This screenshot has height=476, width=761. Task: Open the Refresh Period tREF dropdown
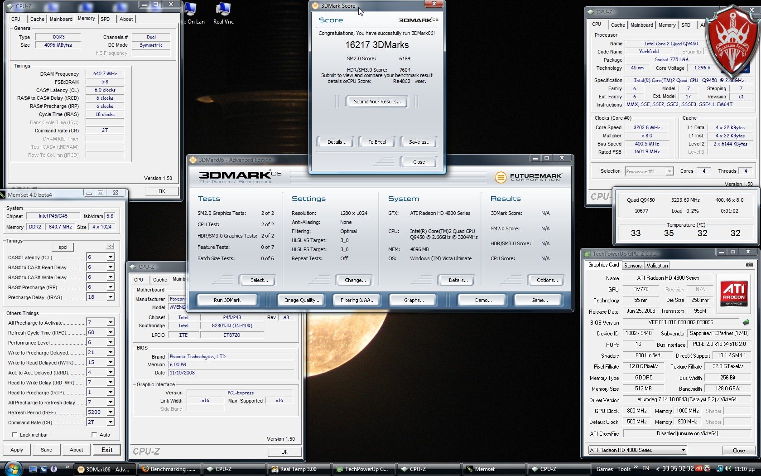pos(111,412)
